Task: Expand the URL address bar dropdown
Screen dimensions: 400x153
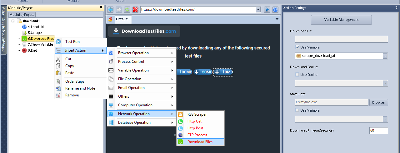Action: click(258, 10)
